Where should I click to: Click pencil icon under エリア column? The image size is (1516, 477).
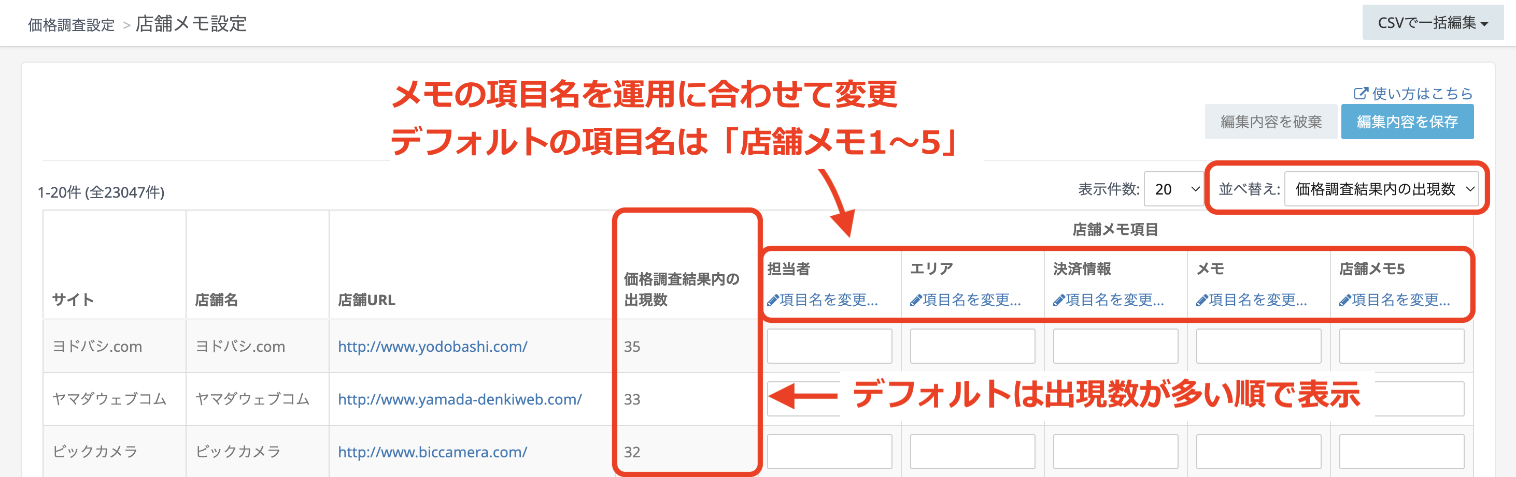pyautogui.click(x=916, y=301)
